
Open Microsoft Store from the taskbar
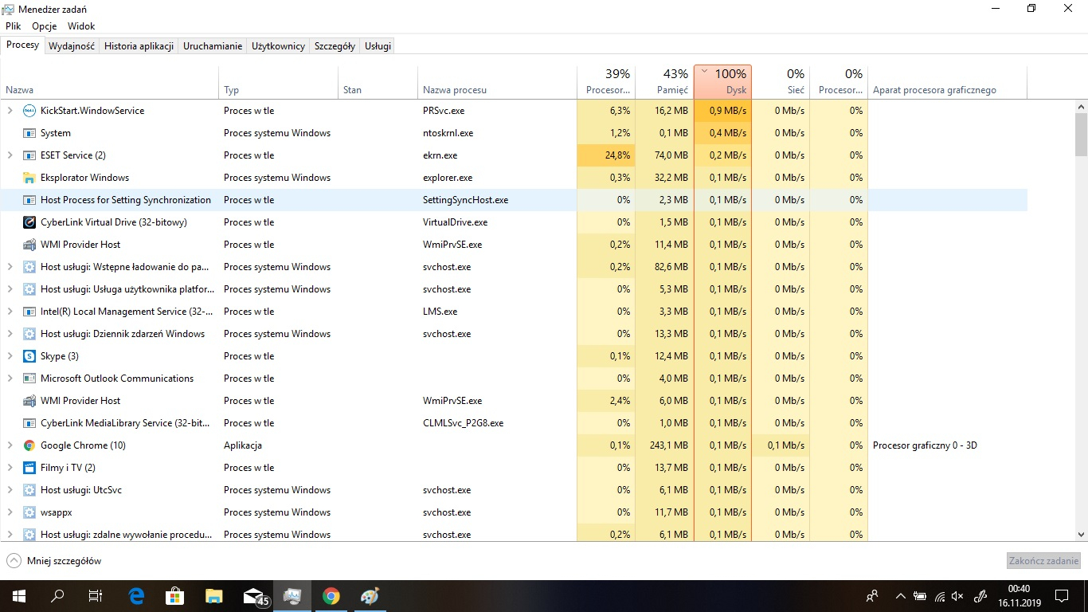pos(175,596)
